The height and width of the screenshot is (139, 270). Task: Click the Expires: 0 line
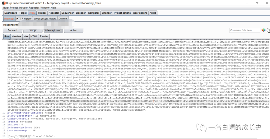pyautogui.click(x=15, y=124)
